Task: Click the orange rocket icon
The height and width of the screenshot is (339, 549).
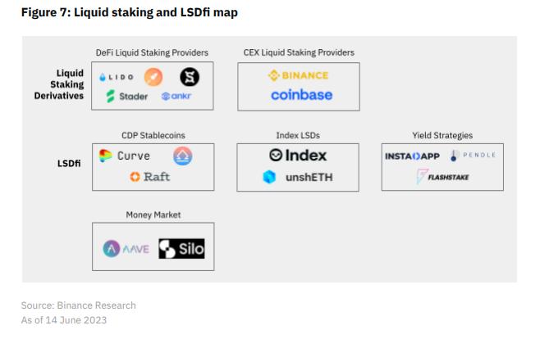Action: tap(153, 77)
